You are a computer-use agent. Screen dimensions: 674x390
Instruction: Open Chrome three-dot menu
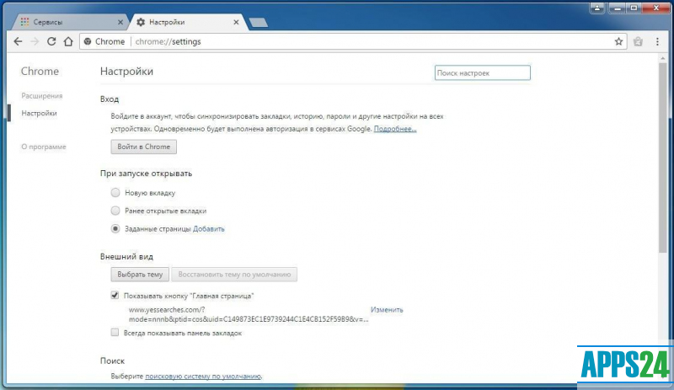pyautogui.click(x=658, y=41)
